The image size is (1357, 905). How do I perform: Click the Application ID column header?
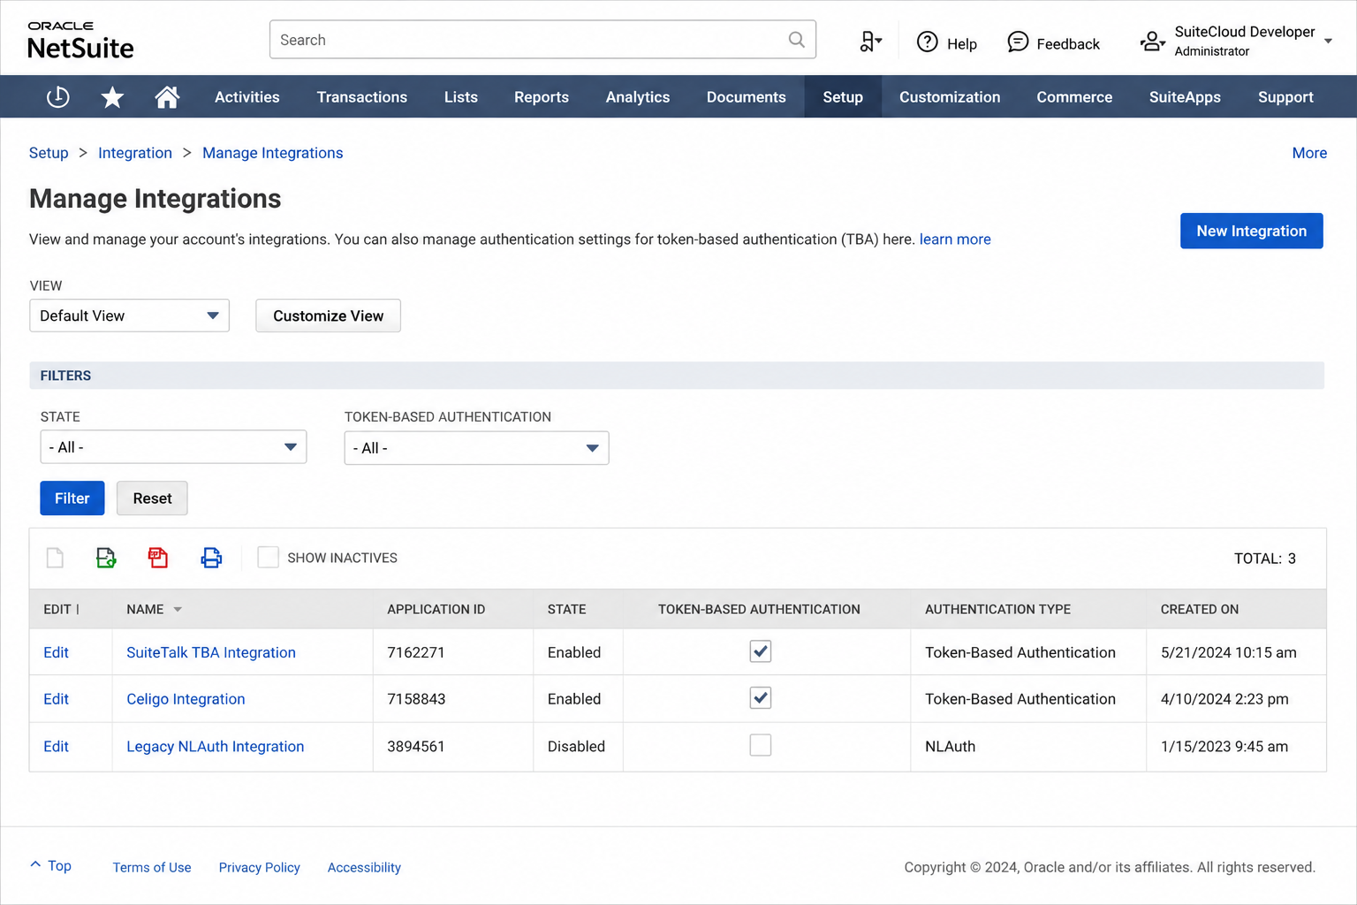(436, 610)
